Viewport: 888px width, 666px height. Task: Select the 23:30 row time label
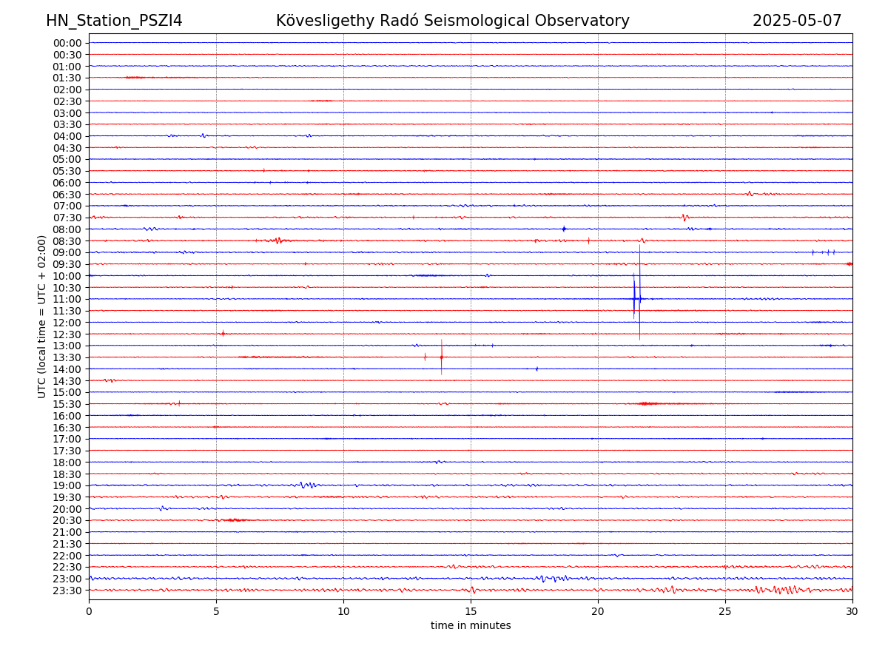67,591
